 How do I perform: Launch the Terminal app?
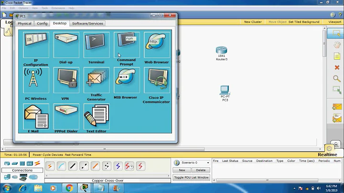pyautogui.click(x=97, y=45)
